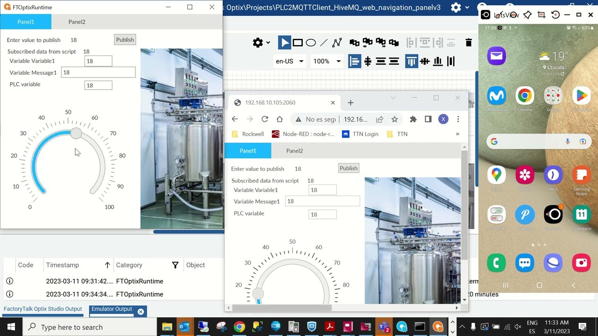Viewport: 598px width, 336px height.
Task: Open the 100% zoom dropdown
Action: point(327,61)
